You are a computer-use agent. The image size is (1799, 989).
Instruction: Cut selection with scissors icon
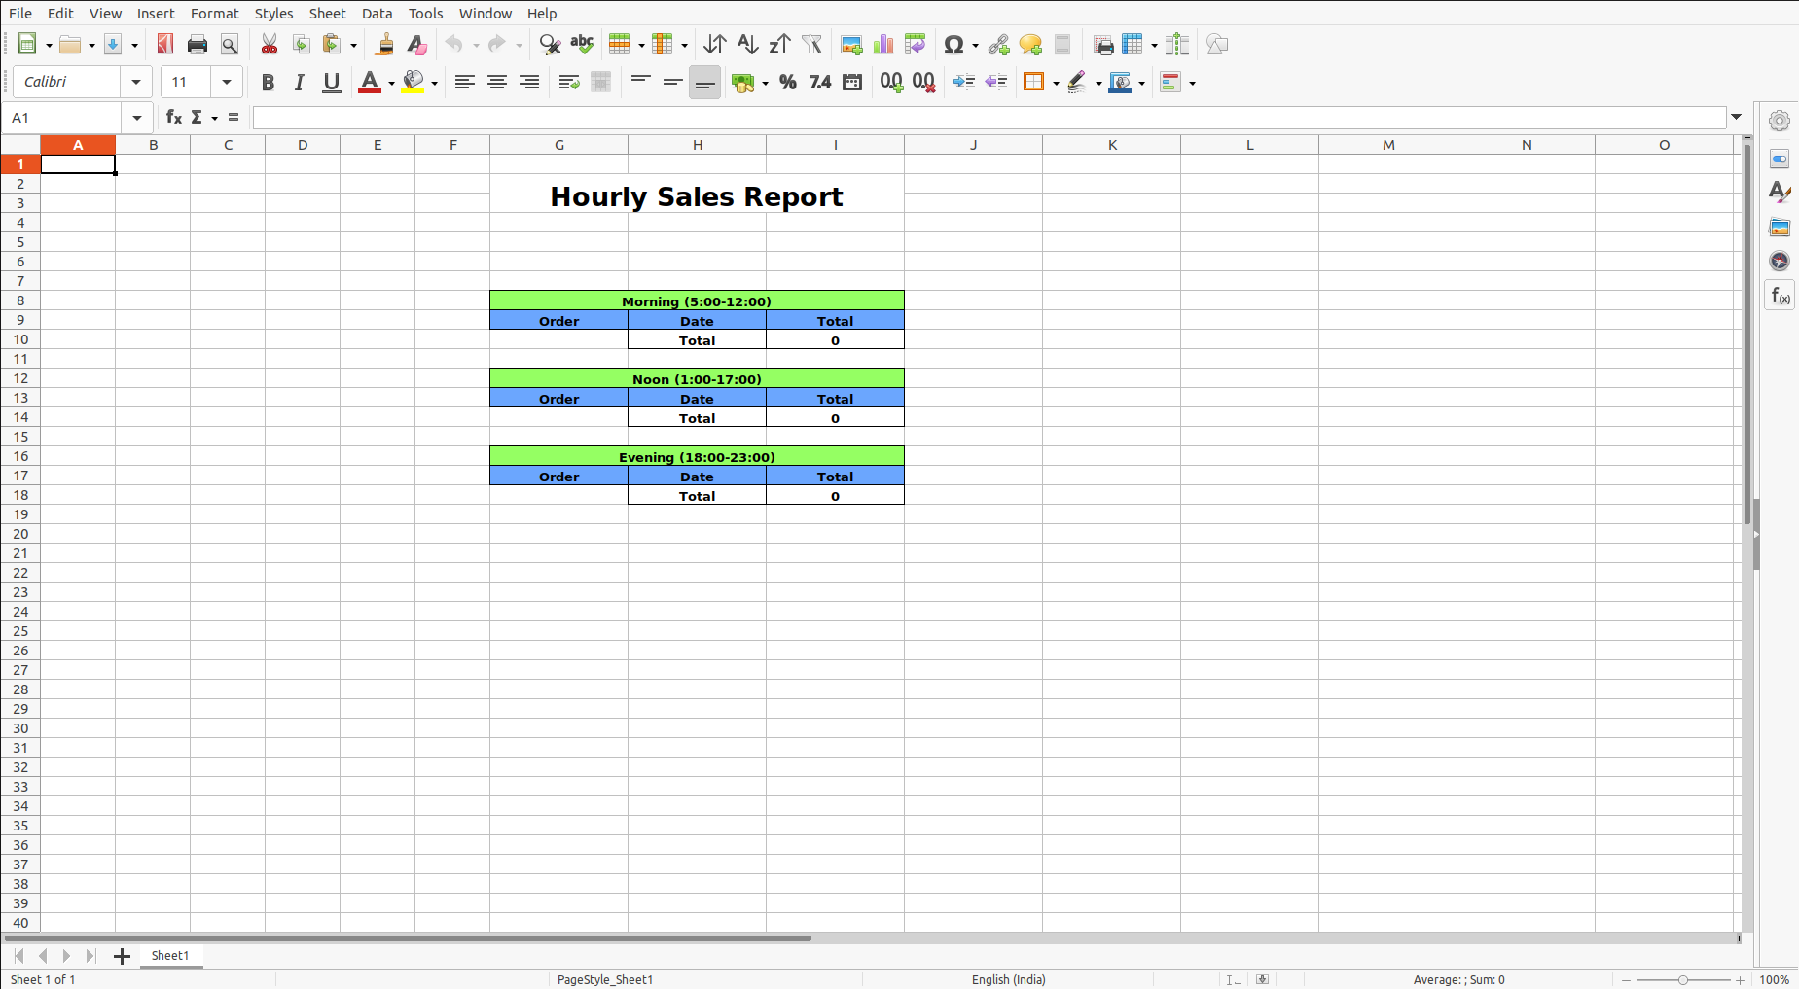pyautogui.click(x=270, y=44)
